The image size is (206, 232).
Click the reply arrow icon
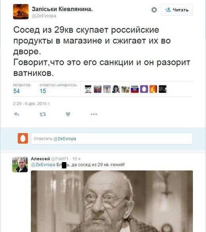click(x=16, y=114)
